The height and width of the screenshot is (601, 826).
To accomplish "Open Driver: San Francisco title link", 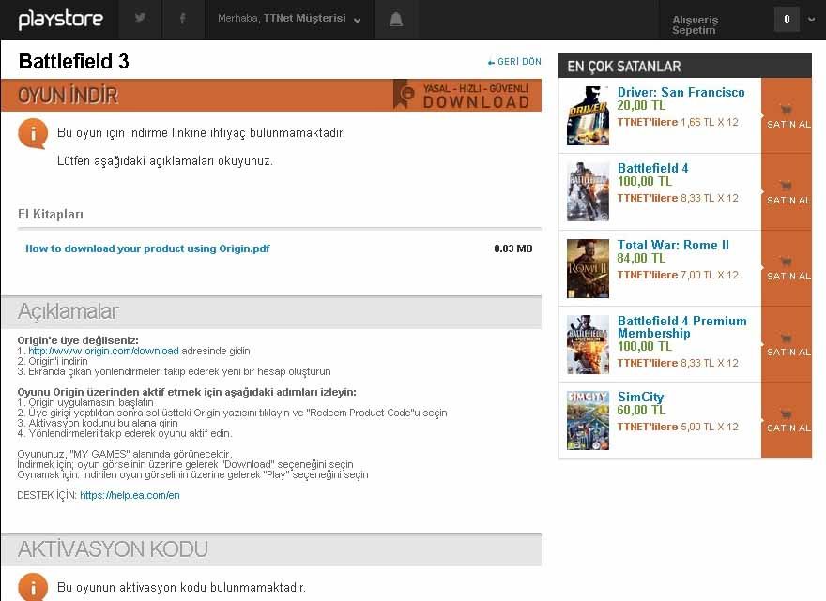I will pos(681,92).
